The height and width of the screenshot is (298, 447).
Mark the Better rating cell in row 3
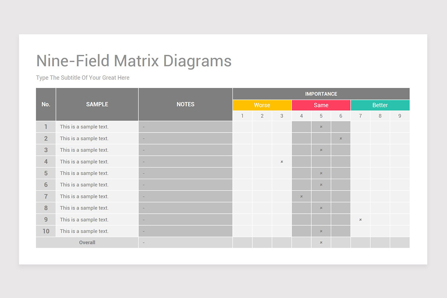coord(380,150)
